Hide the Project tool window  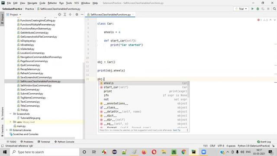pos(82,14)
